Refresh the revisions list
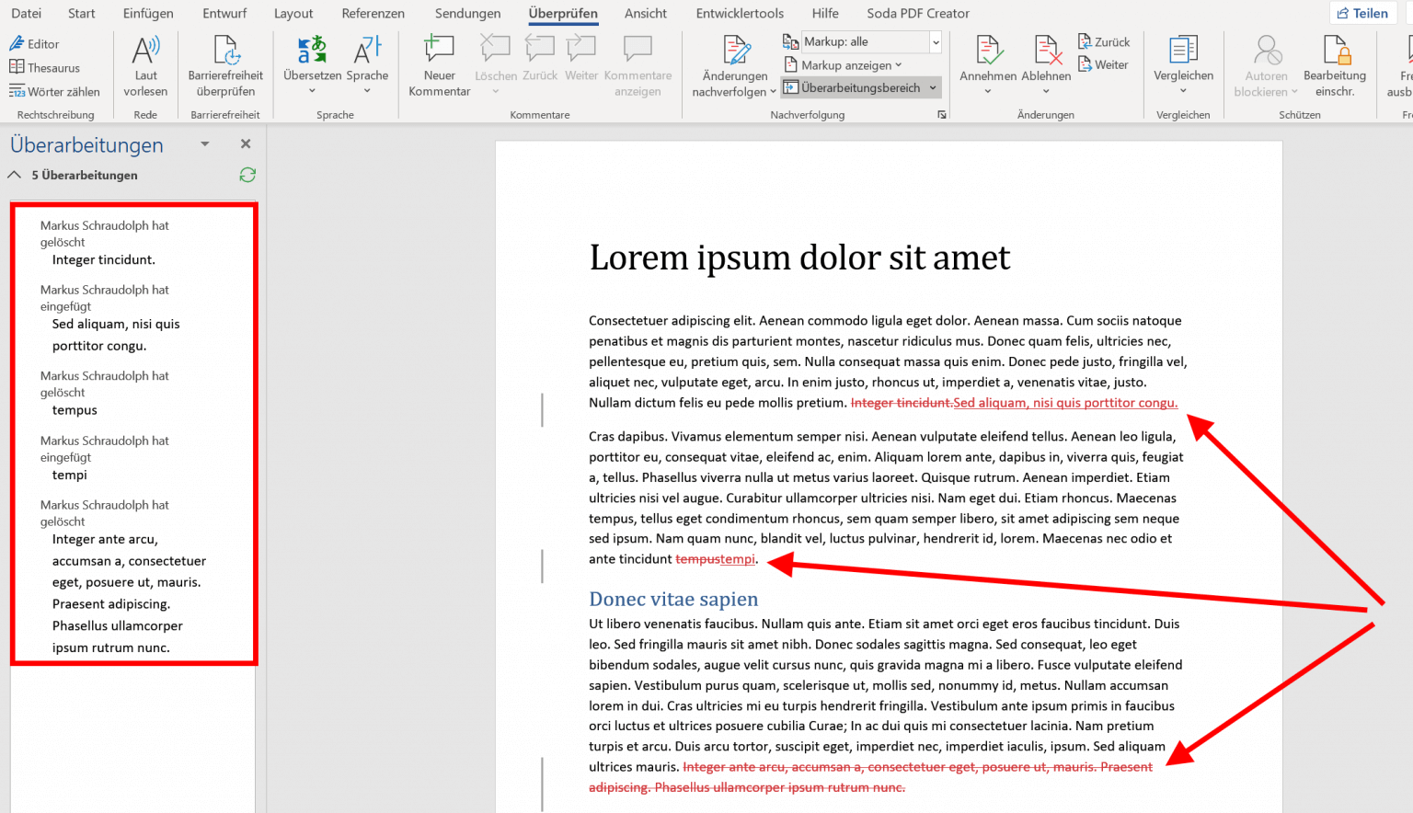1413x813 pixels. (247, 175)
